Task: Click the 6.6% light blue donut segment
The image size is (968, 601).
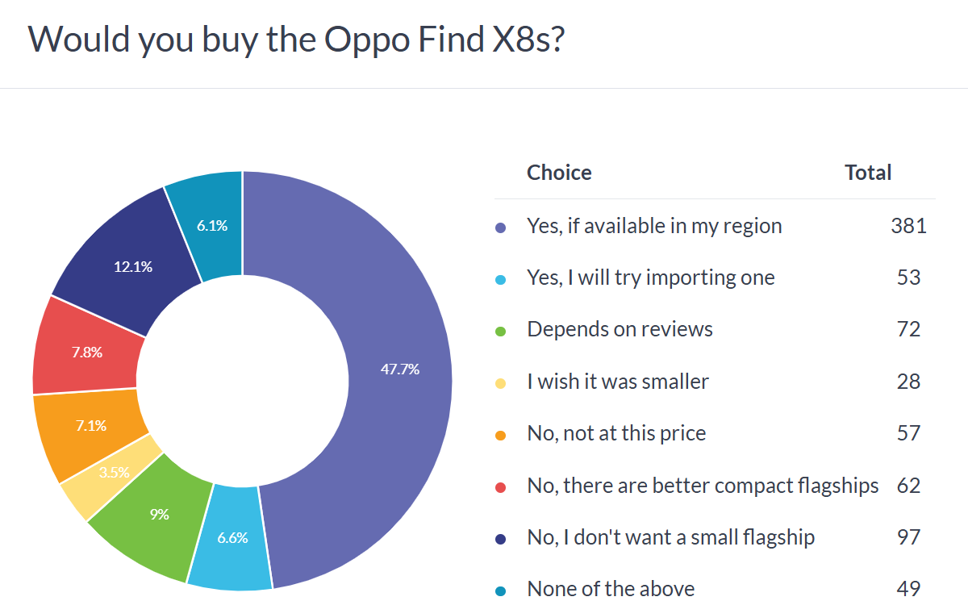Action: point(232,536)
